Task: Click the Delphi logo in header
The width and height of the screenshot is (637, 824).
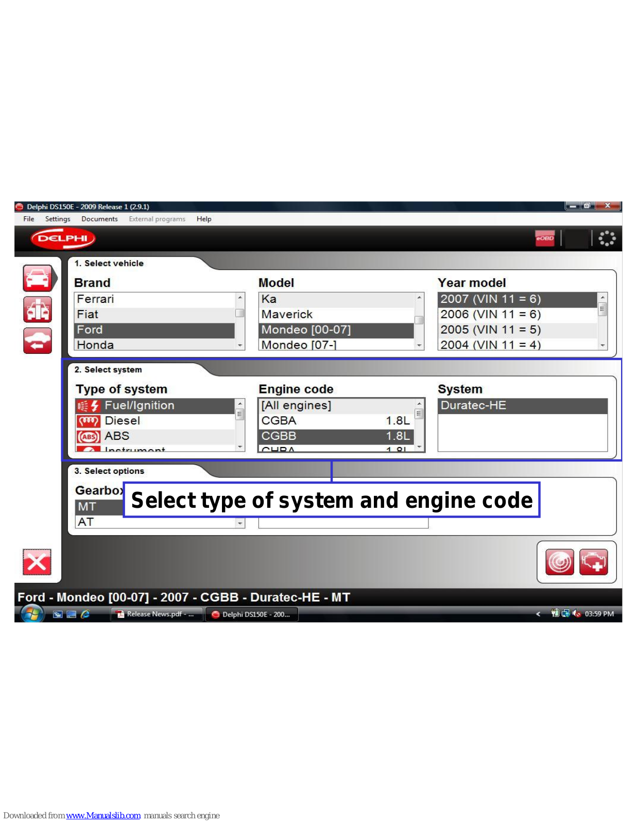Action: click(x=63, y=238)
